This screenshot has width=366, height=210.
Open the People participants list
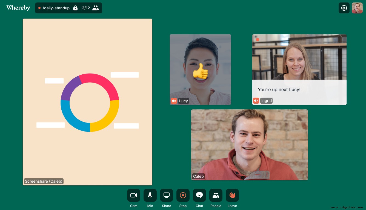point(216,195)
